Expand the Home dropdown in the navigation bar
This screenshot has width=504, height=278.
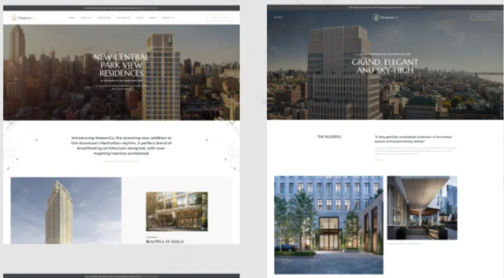73,18
